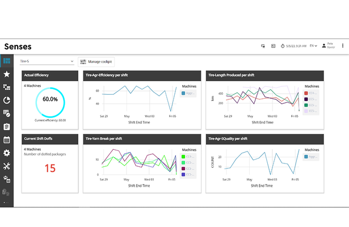The height and width of the screenshot is (227, 349).
Task: Click red swatch in Tire-Length Produced legend
Action: pyautogui.click(x=306, y=93)
